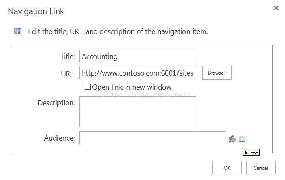
Task: Click into the URL text field
Action: tap(137, 73)
